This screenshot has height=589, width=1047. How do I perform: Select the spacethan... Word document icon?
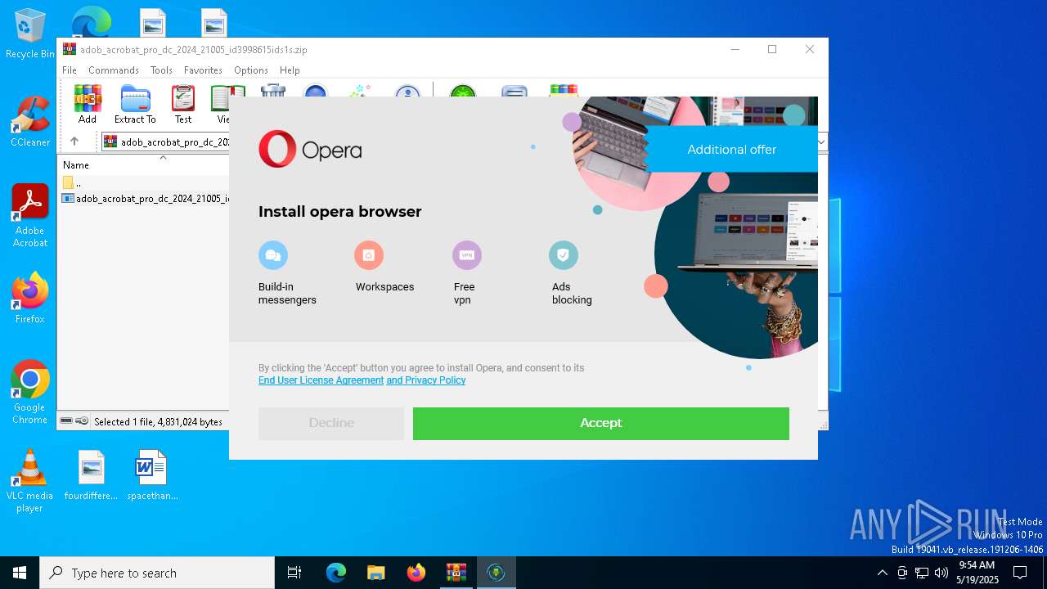tap(152, 475)
